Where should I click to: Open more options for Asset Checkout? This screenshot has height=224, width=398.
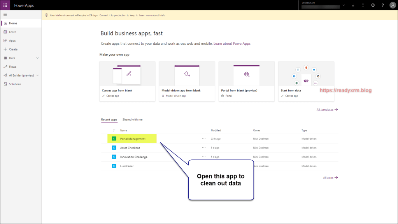pyautogui.click(x=203, y=148)
